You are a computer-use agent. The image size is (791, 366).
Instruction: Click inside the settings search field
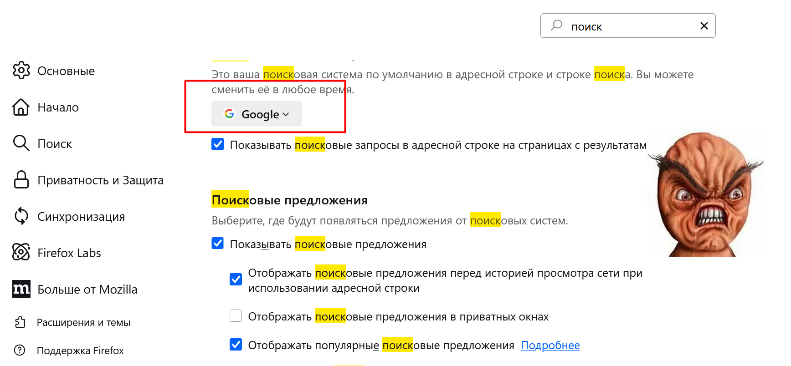point(629,26)
